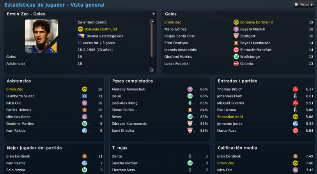Open Ermin Zec's player photo
The width and height of the screenshot is (317, 174).
tap(41, 36)
